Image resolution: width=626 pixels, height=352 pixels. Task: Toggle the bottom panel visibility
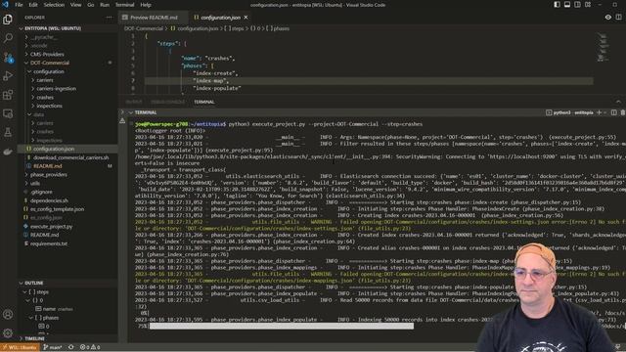567,5
